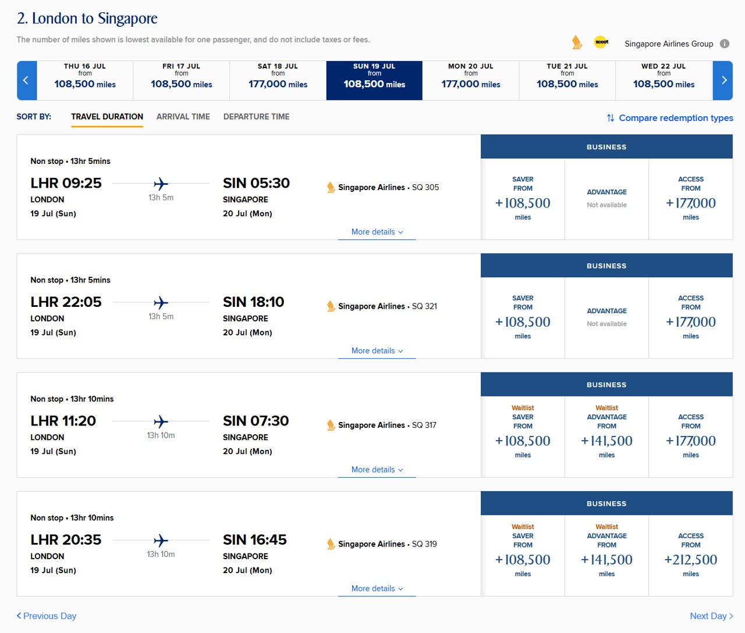Expand More details for flight SQ 305
745x633 pixels.
tap(377, 232)
